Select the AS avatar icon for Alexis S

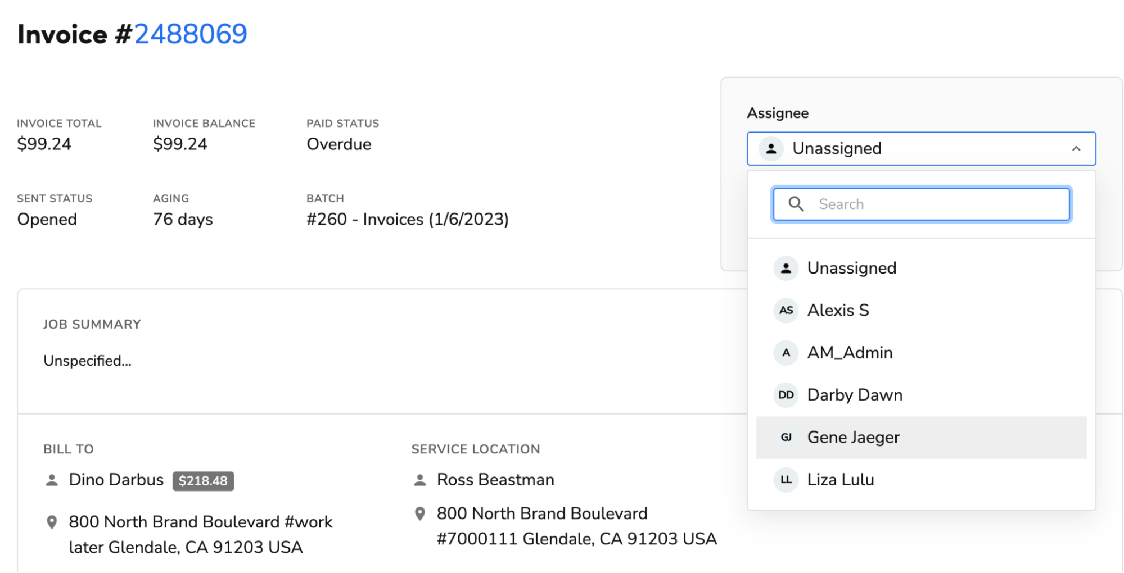[786, 310]
